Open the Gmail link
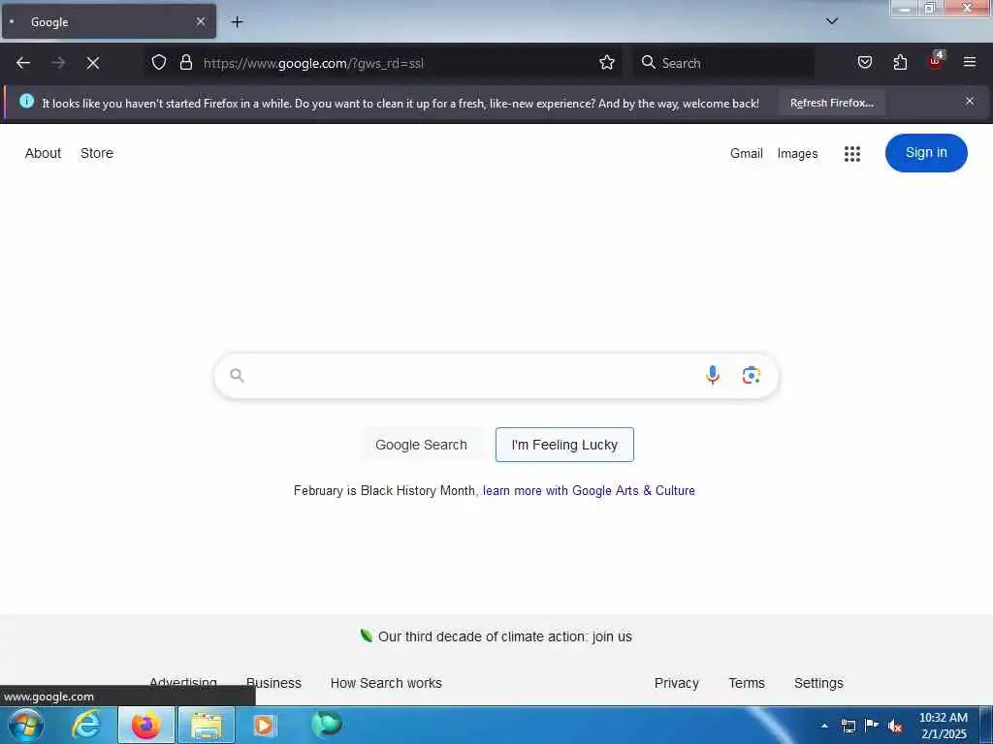The height and width of the screenshot is (744, 993). (746, 153)
